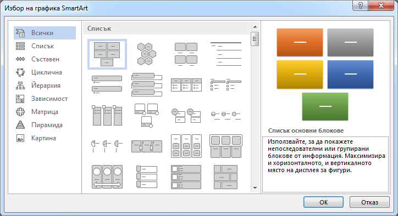Click the layout description text box
This screenshot has height=216, width=398.
(x=325, y=164)
